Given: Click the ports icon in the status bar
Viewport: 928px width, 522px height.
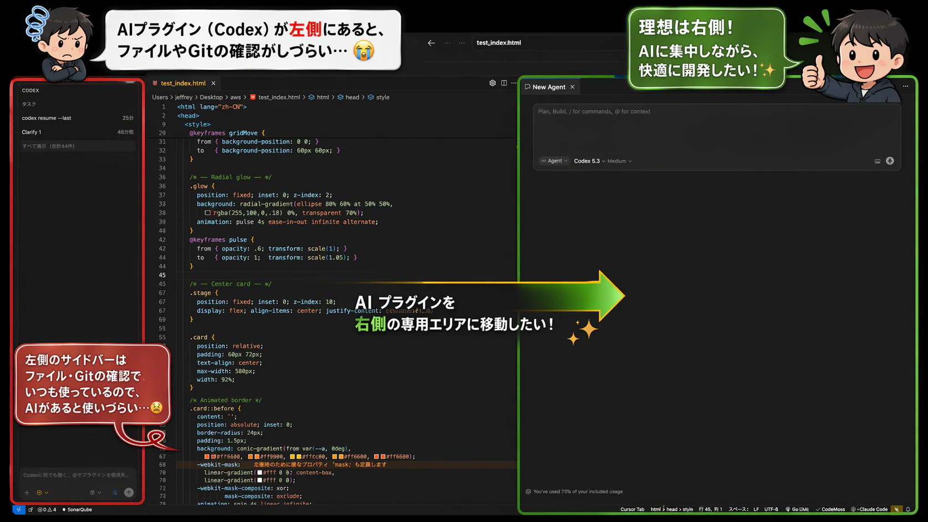Looking at the screenshot, I should [x=31, y=509].
